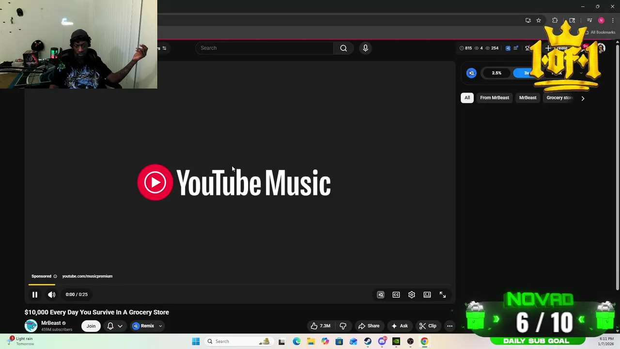Screen dimensions: 620x349
Task: Open File Explorer from the taskbar
Action: 310,341
